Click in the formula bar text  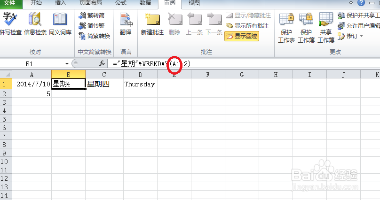[244, 64]
